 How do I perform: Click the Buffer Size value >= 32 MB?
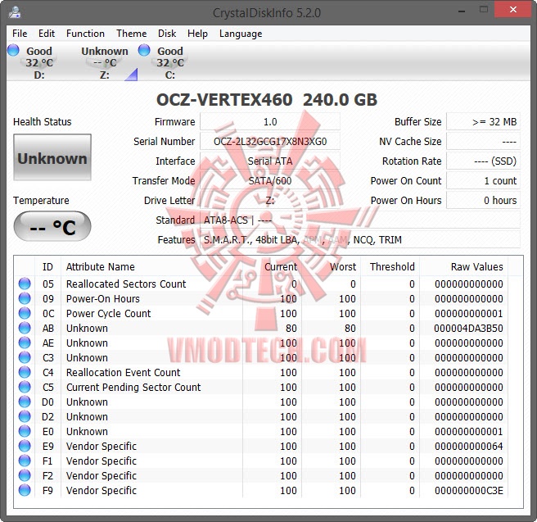click(x=483, y=121)
